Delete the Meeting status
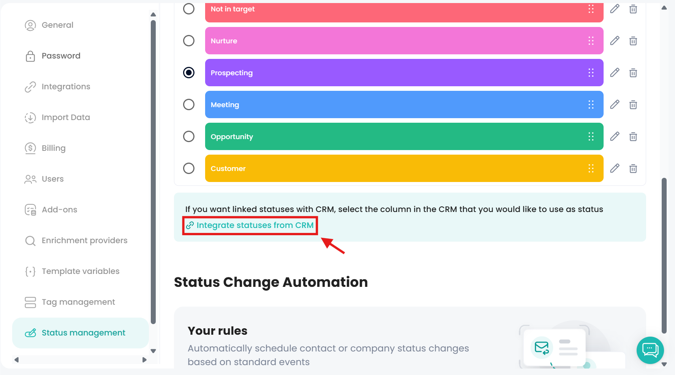675x375 pixels. coord(633,104)
